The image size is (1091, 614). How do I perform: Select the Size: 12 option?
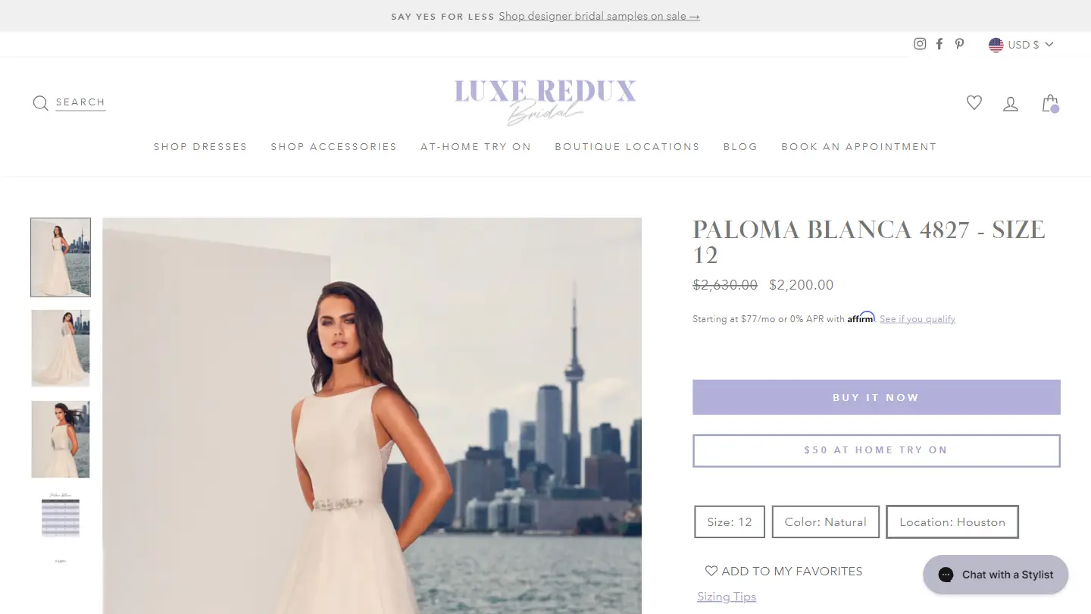click(x=730, y=522)
